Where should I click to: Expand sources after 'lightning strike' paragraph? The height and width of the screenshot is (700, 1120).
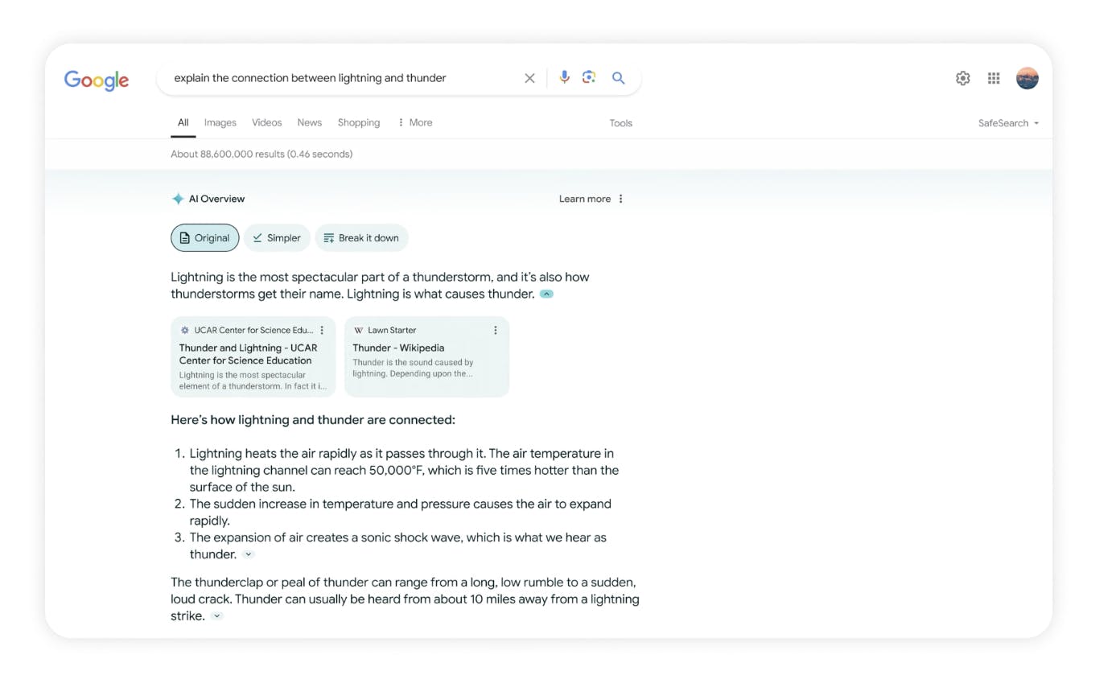coord(216,616)
